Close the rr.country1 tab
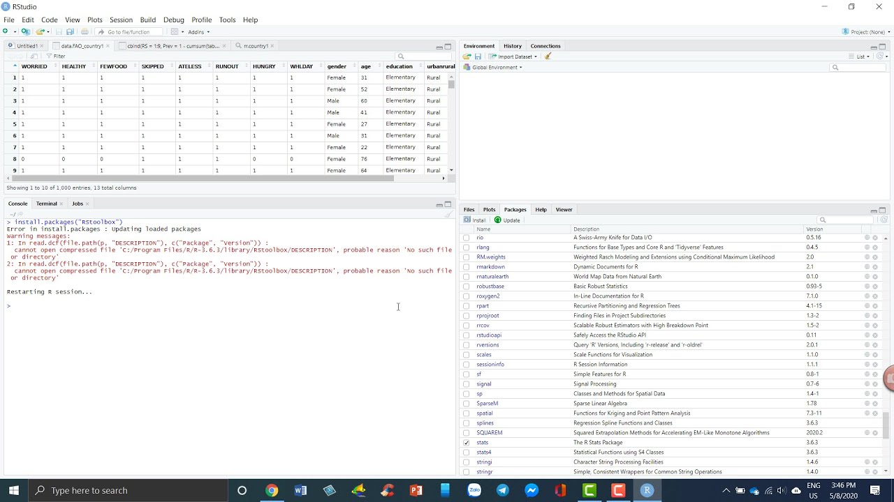The height and width of the screenshot is (502, 894). coord(272,46)
